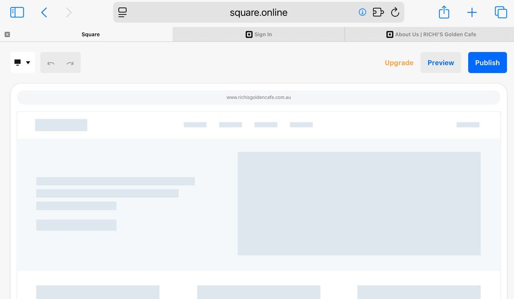Redo the last editor change
The image size is (514, 299).
pyautogui.click(x=70, y=63)
